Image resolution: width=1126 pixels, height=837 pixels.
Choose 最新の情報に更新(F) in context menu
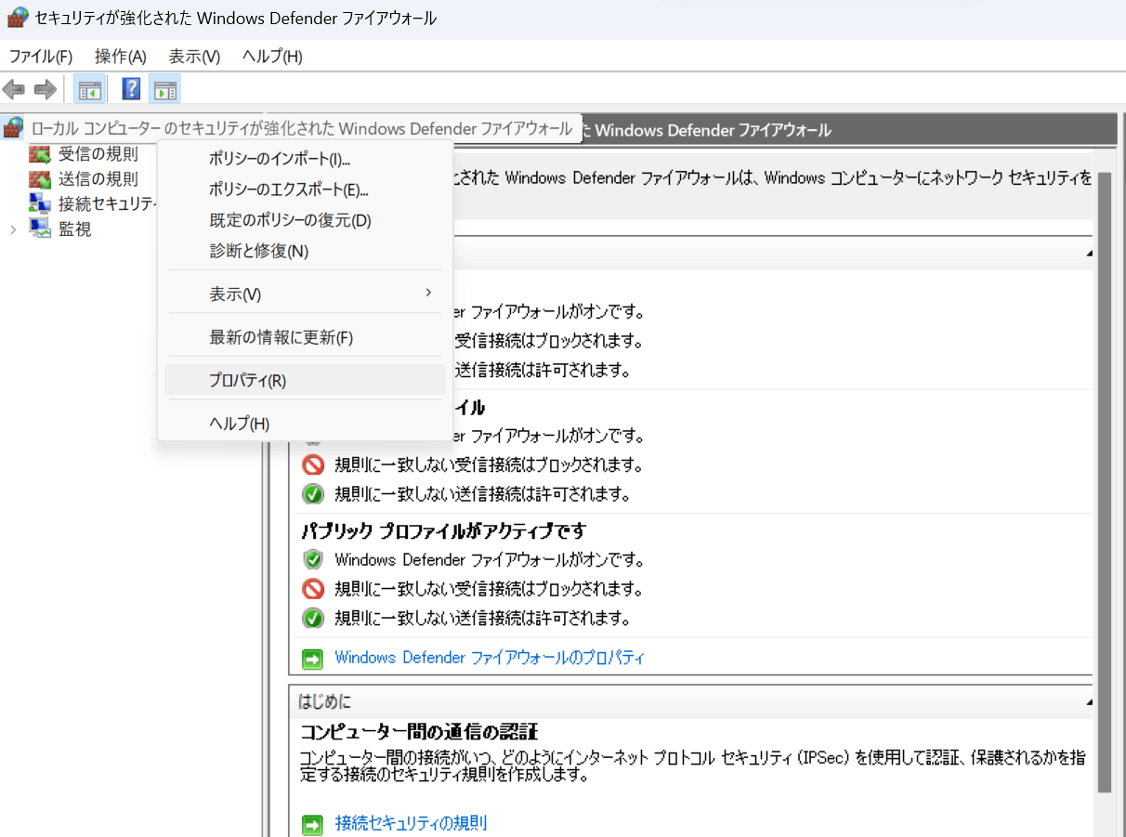point(306,337)
